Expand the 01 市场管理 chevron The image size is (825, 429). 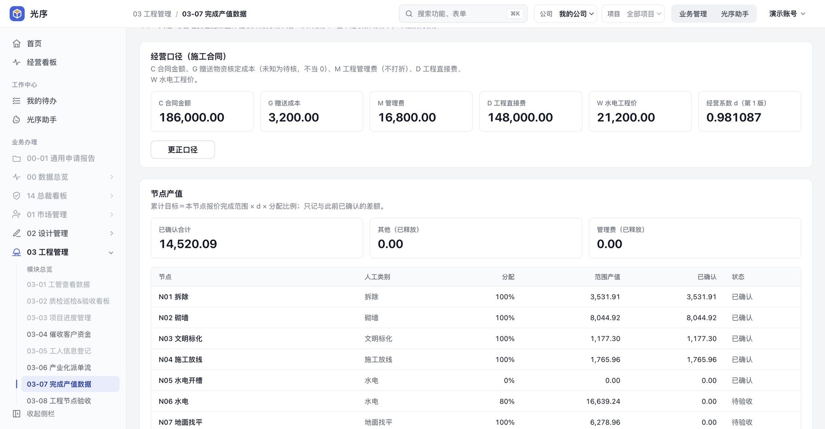112,214
